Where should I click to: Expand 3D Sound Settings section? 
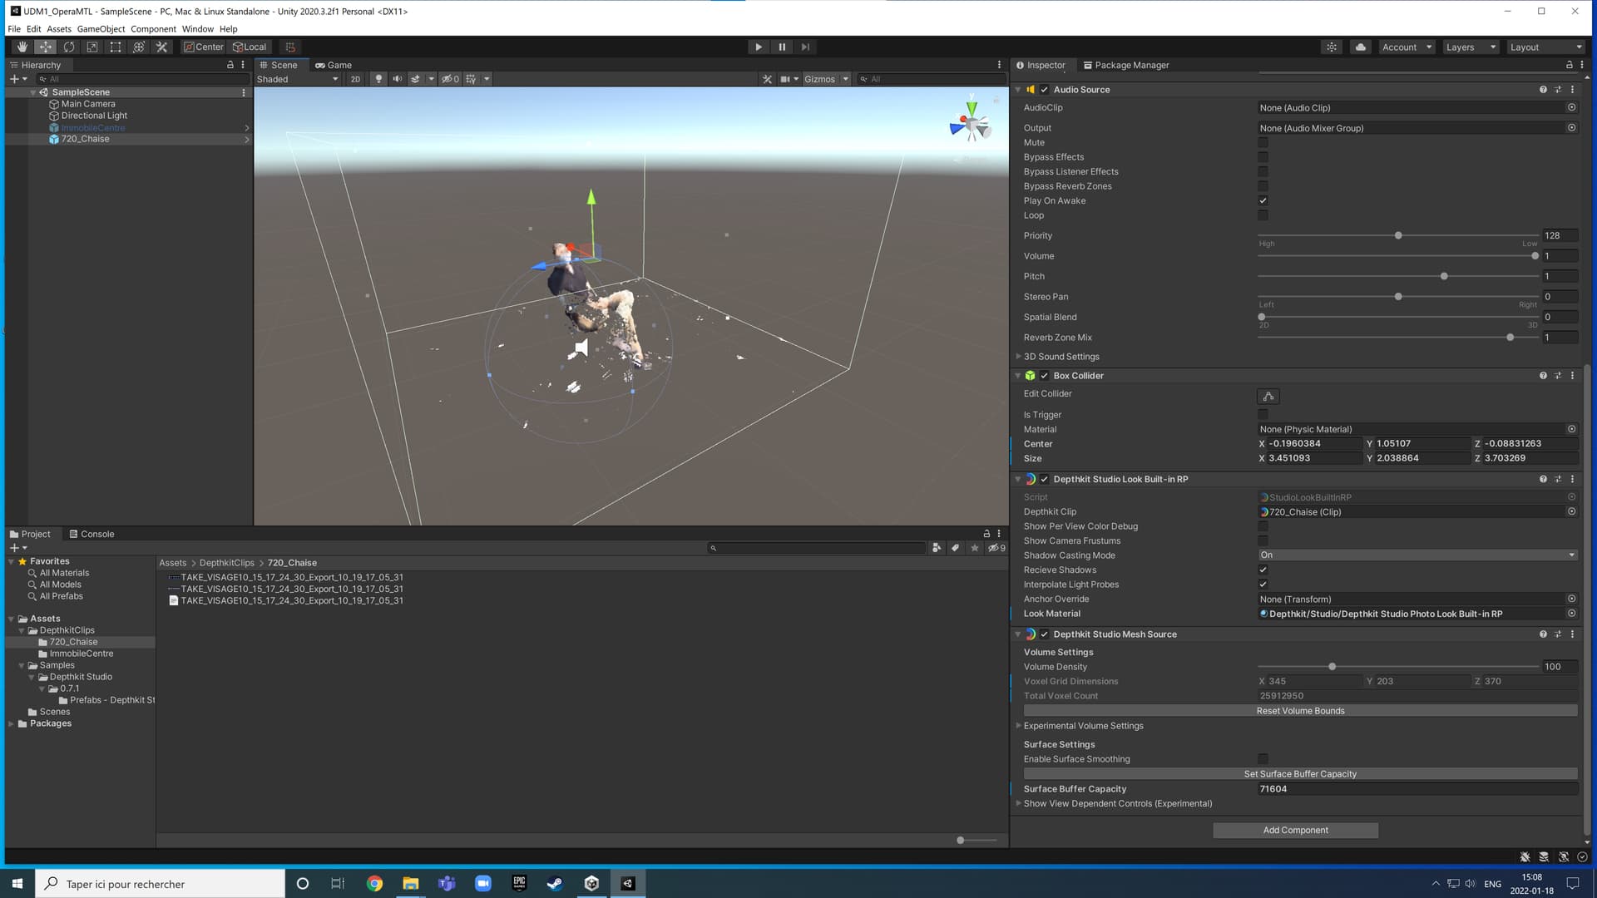[x=1061, y=357]
